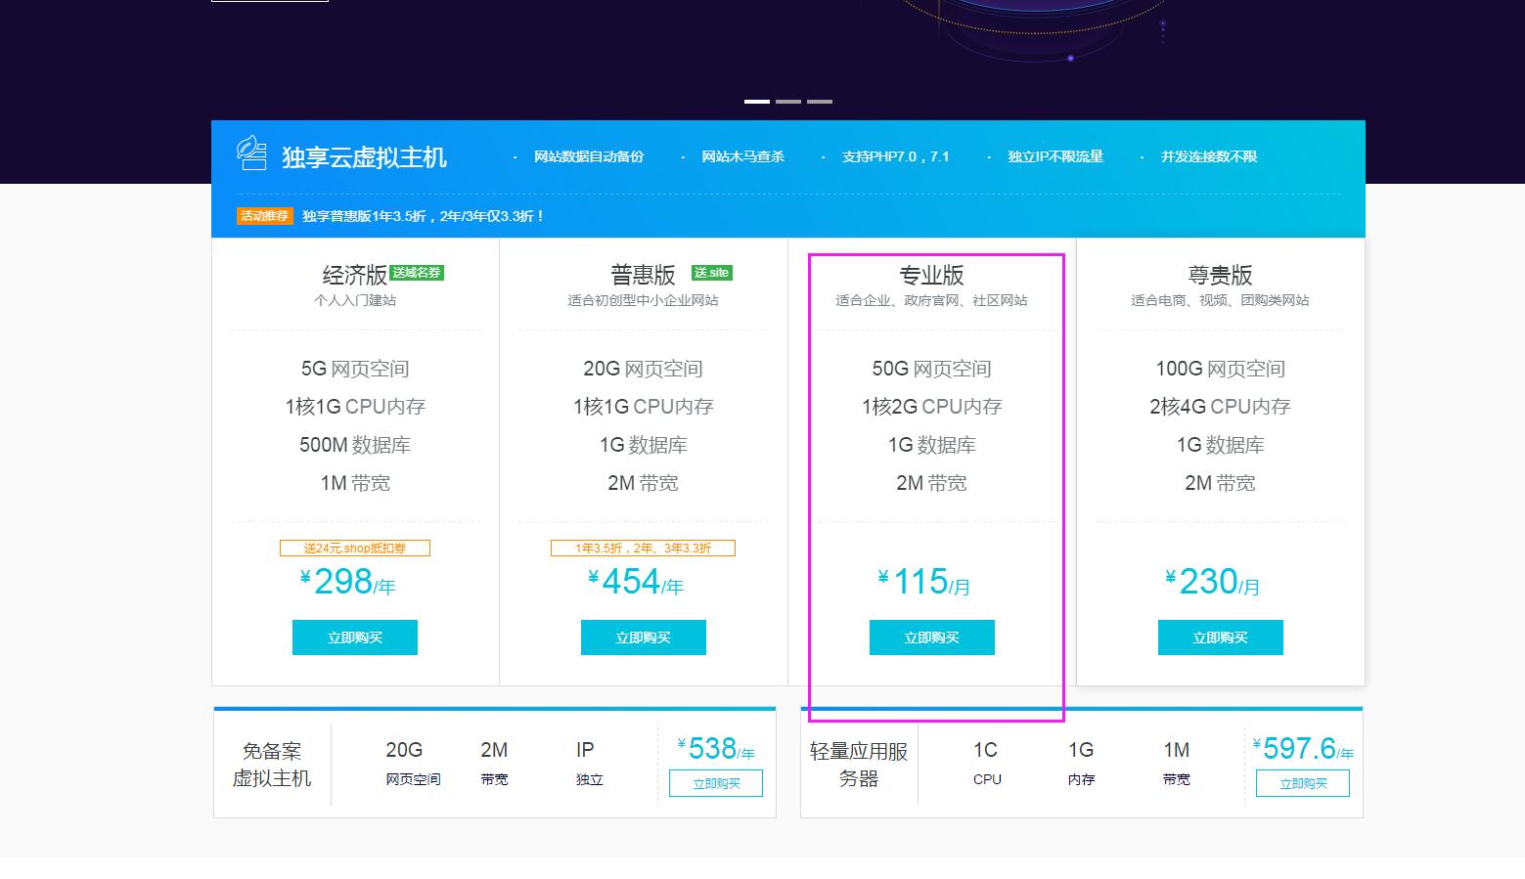Image resolution: width=1525 pixels, height=879 pixels.
Task: Click 立即购买 for 免备案虚拟主机
Action: pyautogui.click(x=716, y=783)
